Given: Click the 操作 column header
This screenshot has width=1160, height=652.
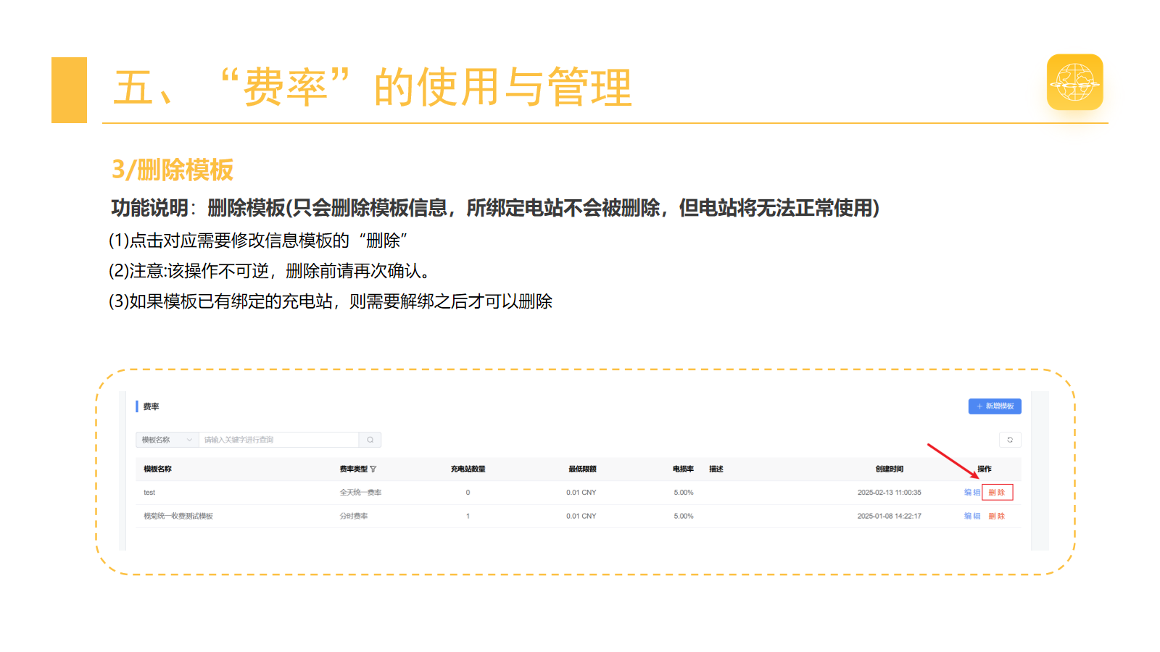Looking at the screenshot, I should pos(985,469).
